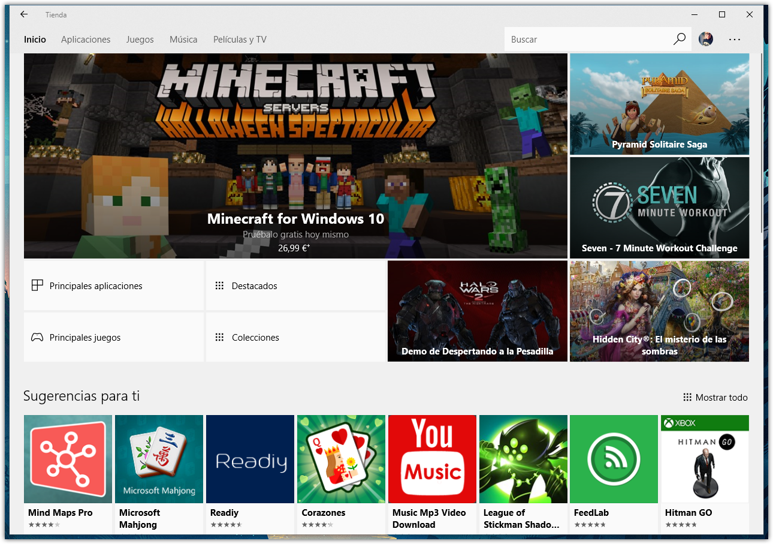Open the You Music app icon
The width and height of the screenshot is (773, 544).
[x=432, y=459]
